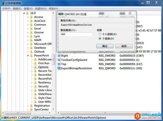
Task: Select the Decimal radio button
Action: pos(100,39)
